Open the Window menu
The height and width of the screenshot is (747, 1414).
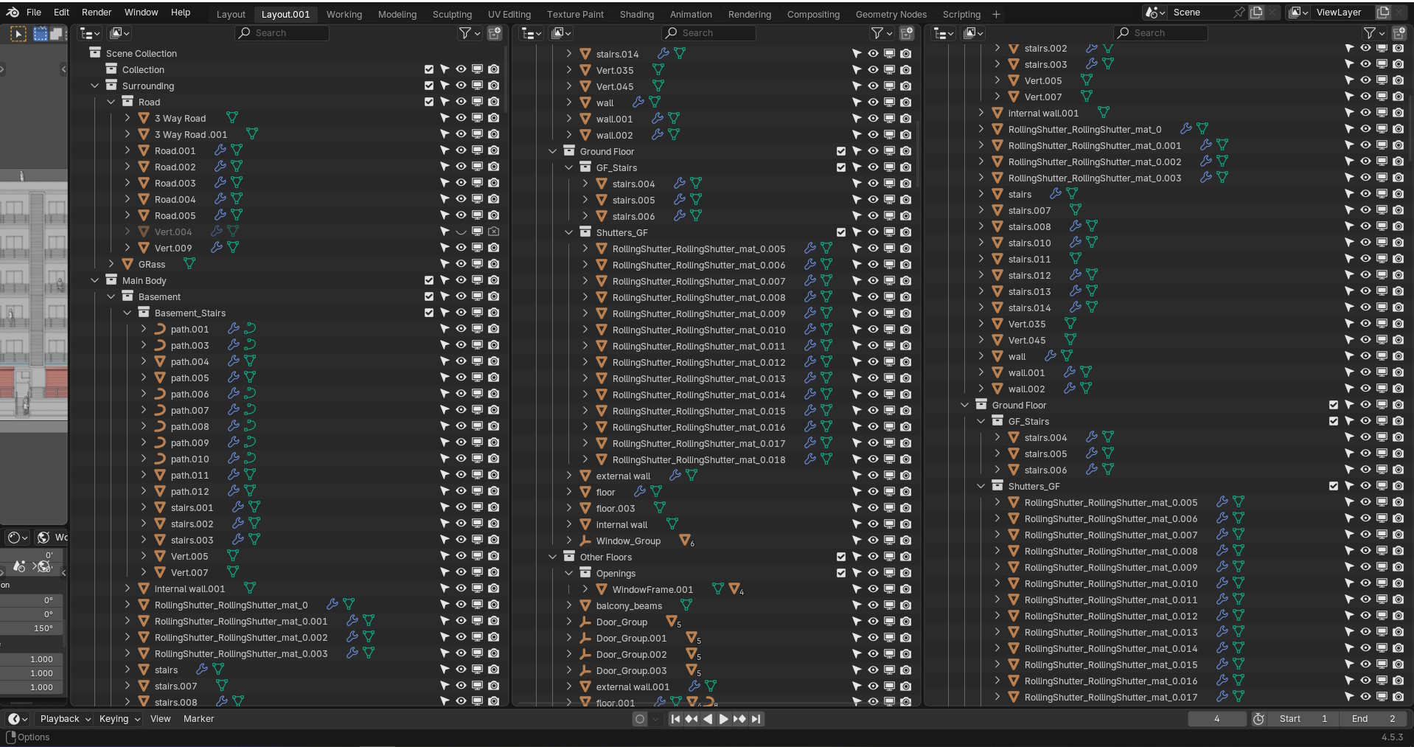[141, 13]
